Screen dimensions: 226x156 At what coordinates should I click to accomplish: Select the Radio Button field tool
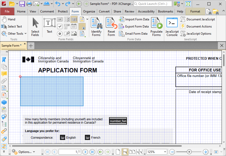[60, 33]
